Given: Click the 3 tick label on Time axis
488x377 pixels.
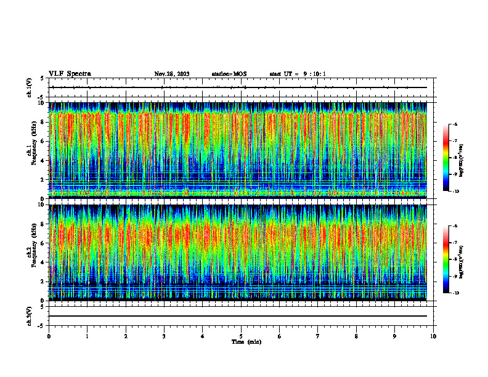Looking at the screenshot, I should [x=165, y=336].
